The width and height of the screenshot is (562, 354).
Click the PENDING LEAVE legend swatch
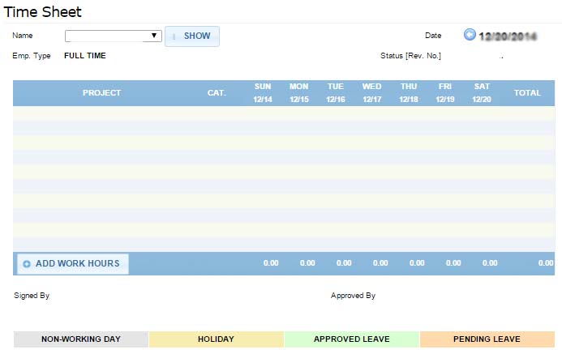[487, 339]
